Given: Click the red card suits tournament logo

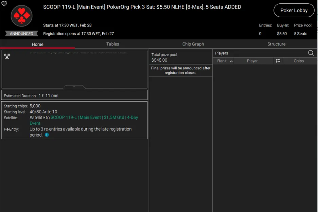Looking at the screenshot, I should pos(21,16).
